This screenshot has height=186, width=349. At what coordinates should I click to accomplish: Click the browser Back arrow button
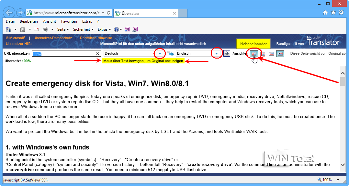(x=9, y=13)
